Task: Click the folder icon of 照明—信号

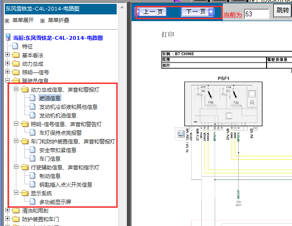Action: [16, 72]
